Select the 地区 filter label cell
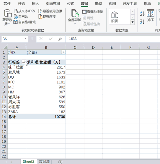Image resolution: width=160 pixels, height=164 pixels. [x=17, y=52]
